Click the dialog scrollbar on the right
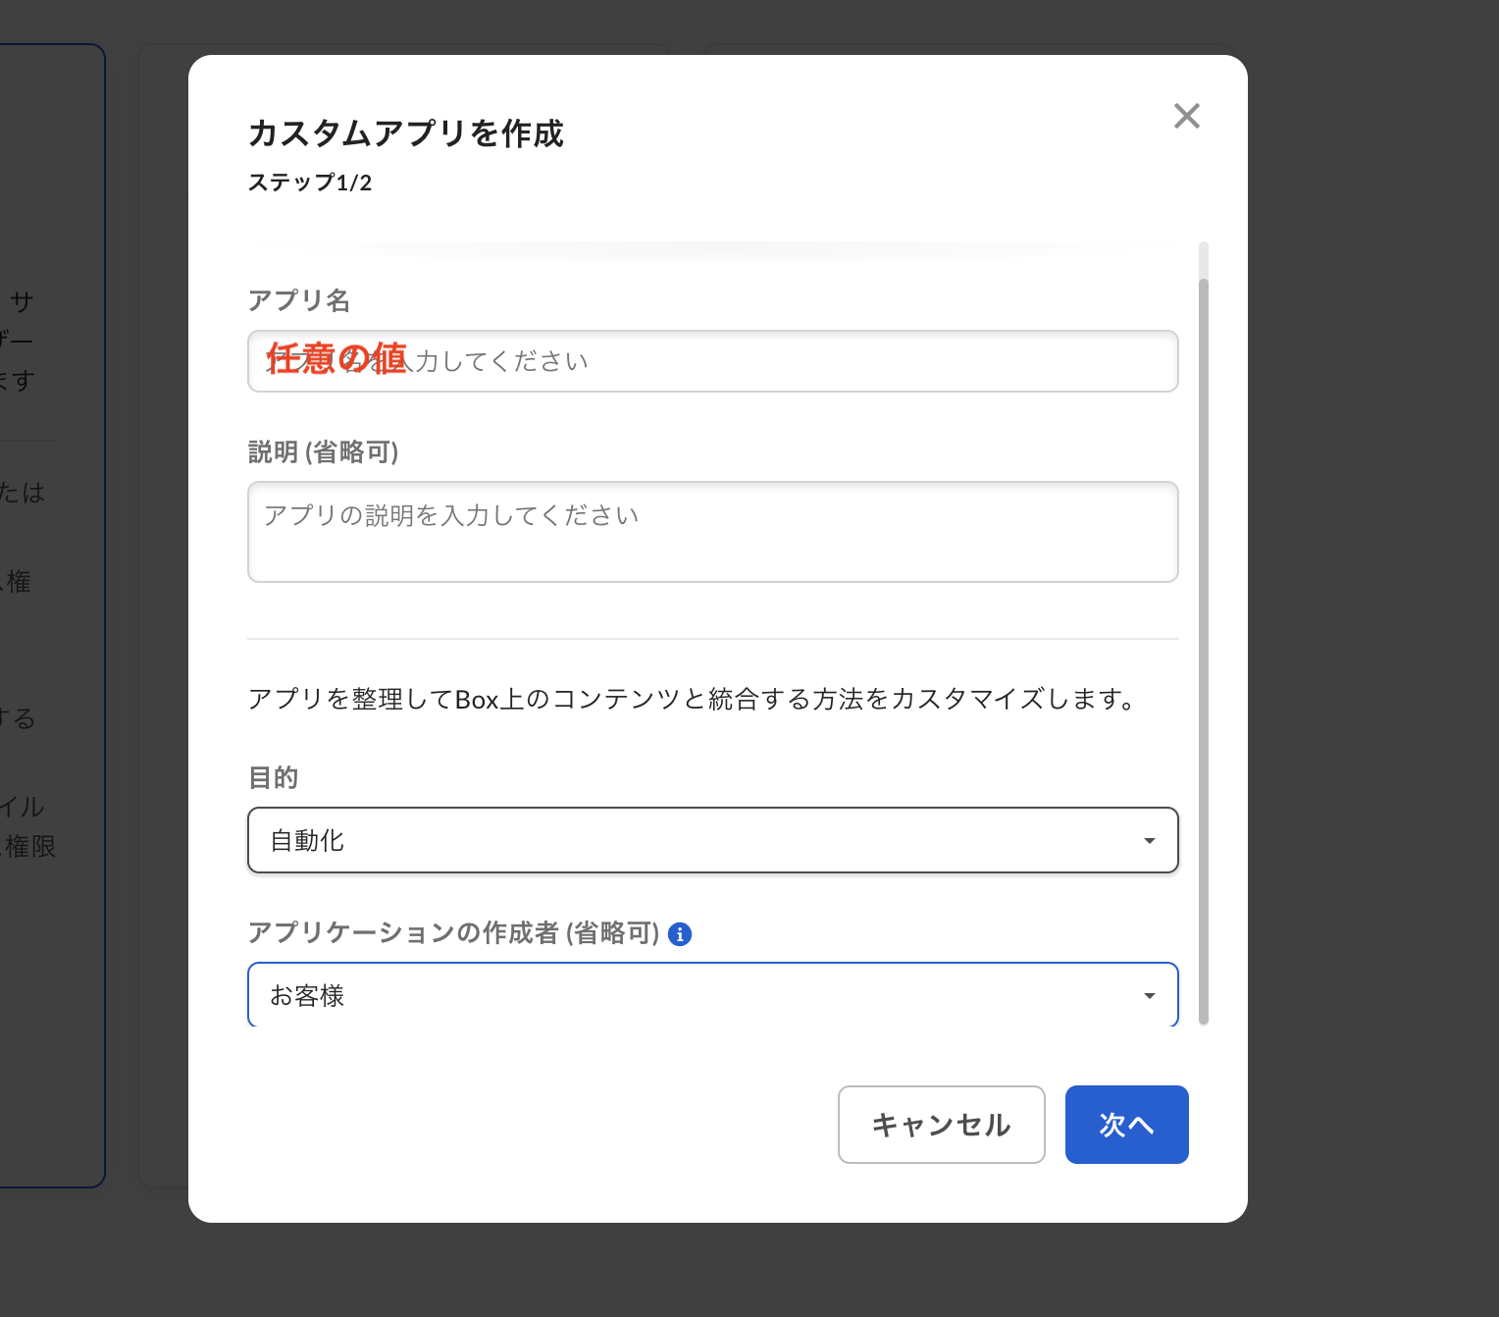Viewport: 1499px width, 1317px height. [1205, 638]
